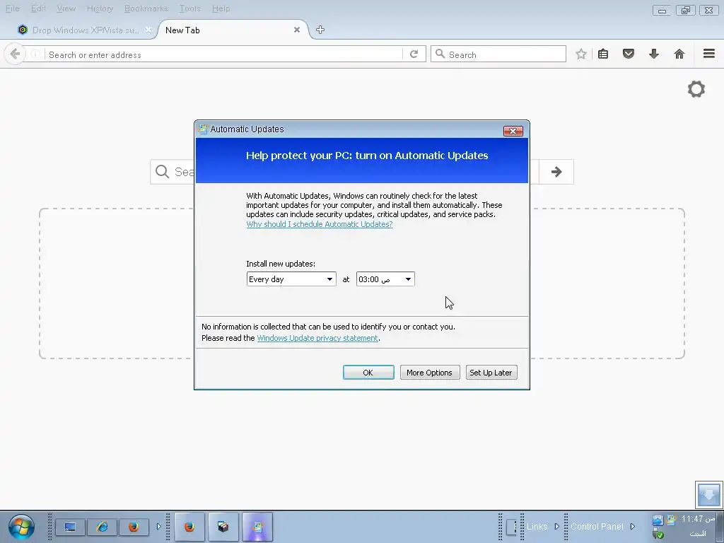Click the new tab page search box

point(344,172)
